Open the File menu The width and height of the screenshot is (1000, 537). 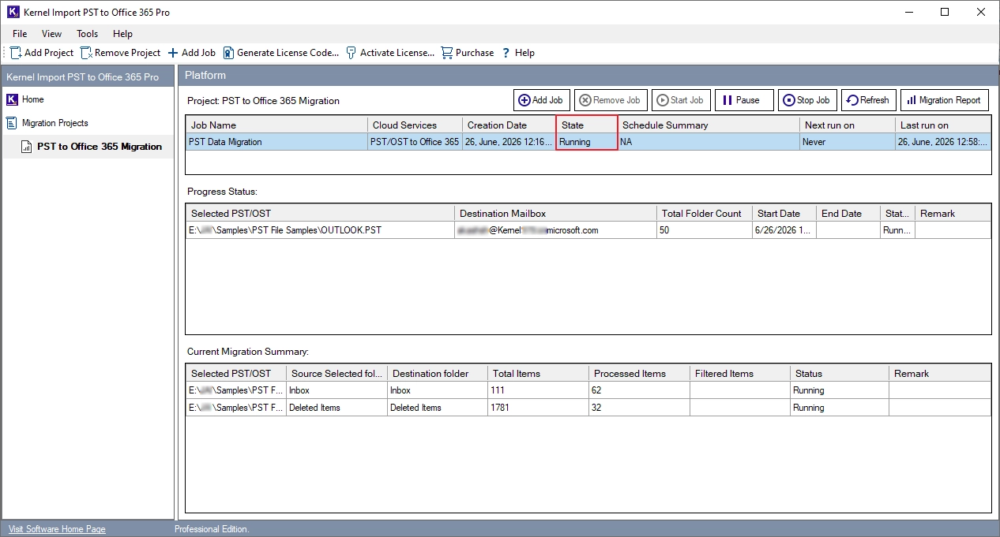[x=20, y=34]
